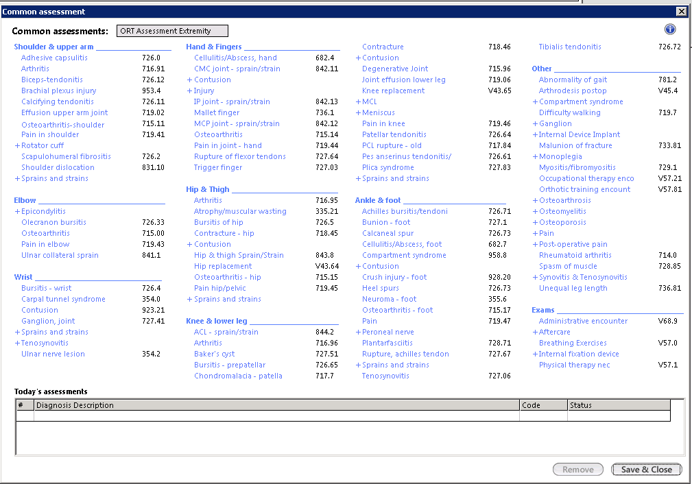Expand Osteoporosis under Other
Viewport: 692px width, 484px height.
559,222
